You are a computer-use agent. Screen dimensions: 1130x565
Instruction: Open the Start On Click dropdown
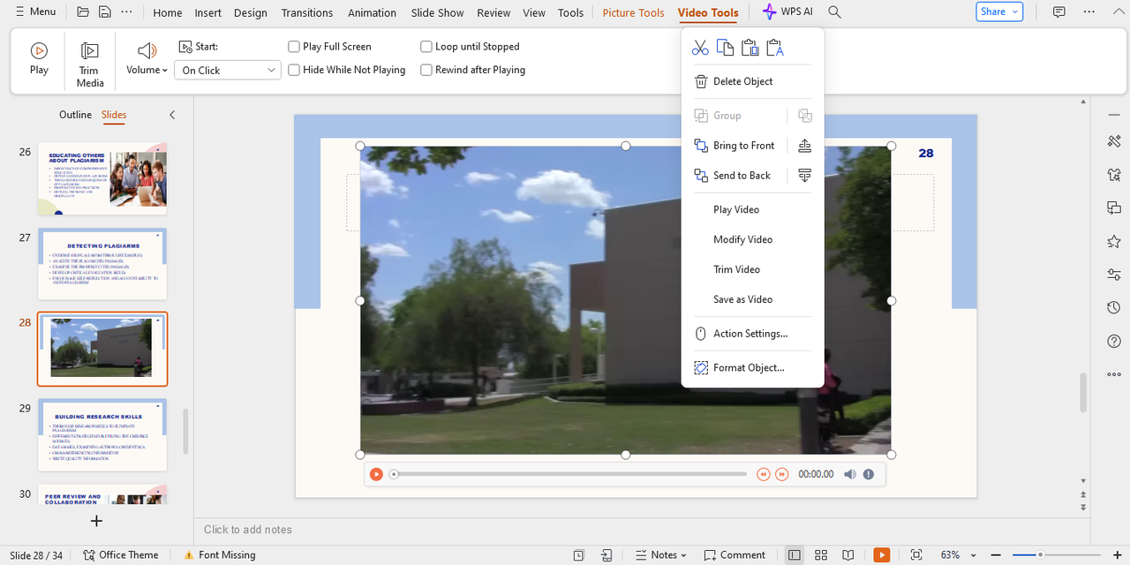pyautogui.click(x=228, y=70)
